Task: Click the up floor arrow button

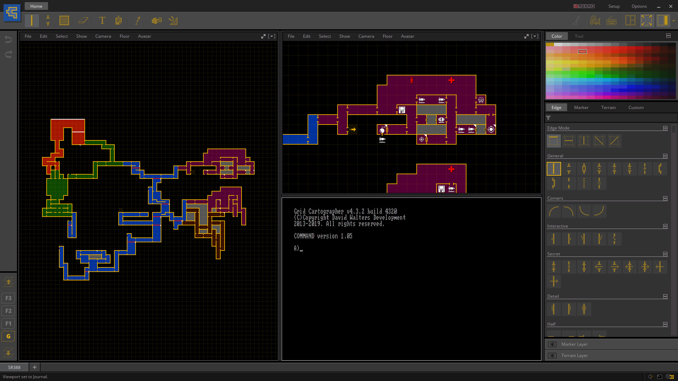Action: click(8, 282)
